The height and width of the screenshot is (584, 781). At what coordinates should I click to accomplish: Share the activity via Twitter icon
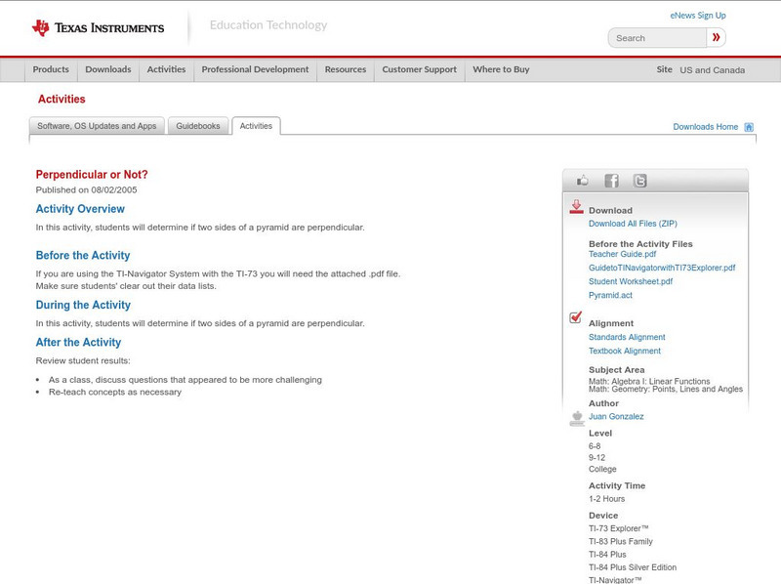tap(639, 181)
